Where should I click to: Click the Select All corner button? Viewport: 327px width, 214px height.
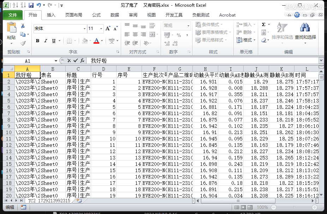click(9, 69)
